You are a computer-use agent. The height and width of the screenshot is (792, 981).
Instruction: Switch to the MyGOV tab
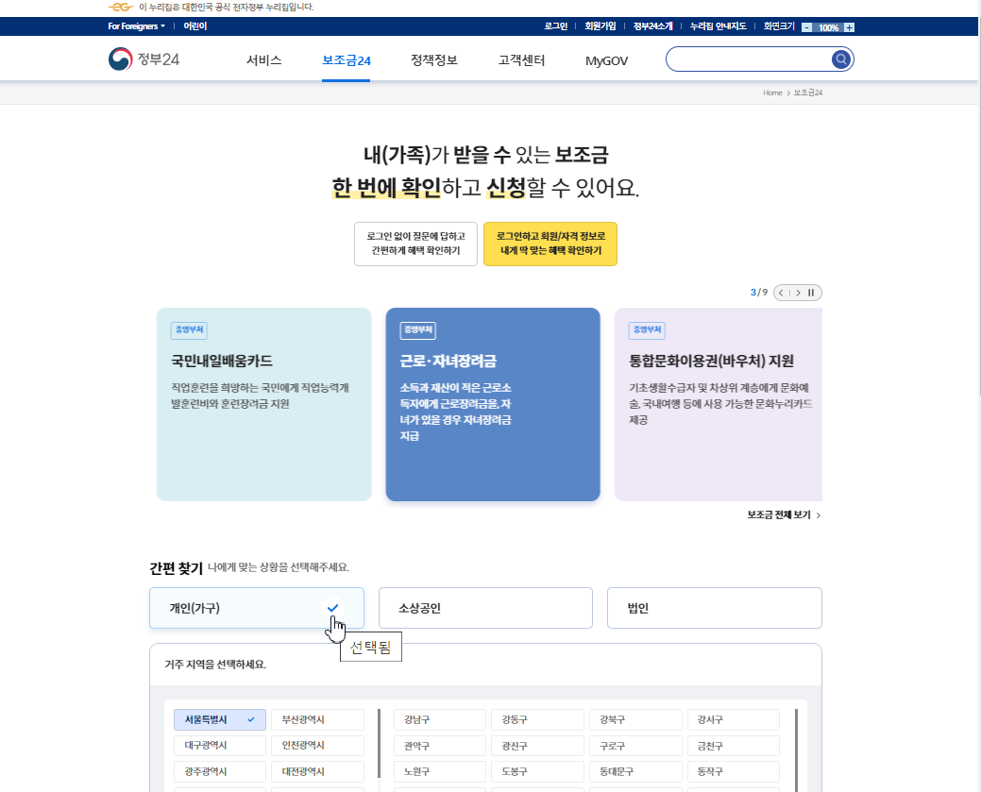tap(605, 59)
